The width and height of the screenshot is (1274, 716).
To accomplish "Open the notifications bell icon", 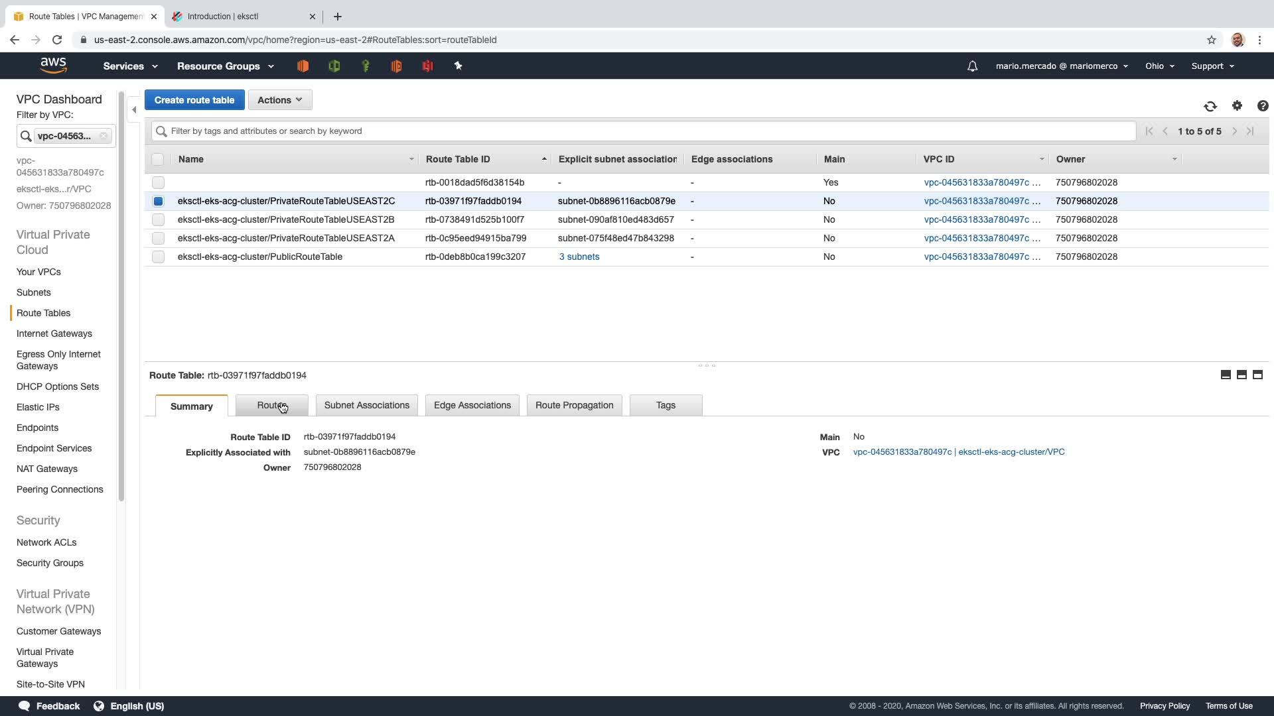I will pyautogui.click(x=972, y=66).
